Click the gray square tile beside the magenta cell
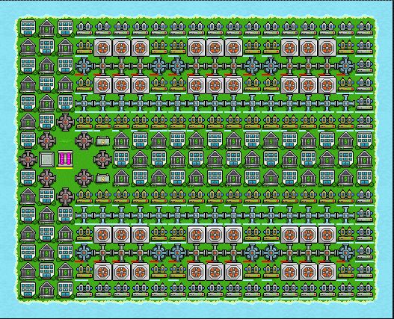Image resolution: width=394 pixels, height=319 pixels. (47, 159)
